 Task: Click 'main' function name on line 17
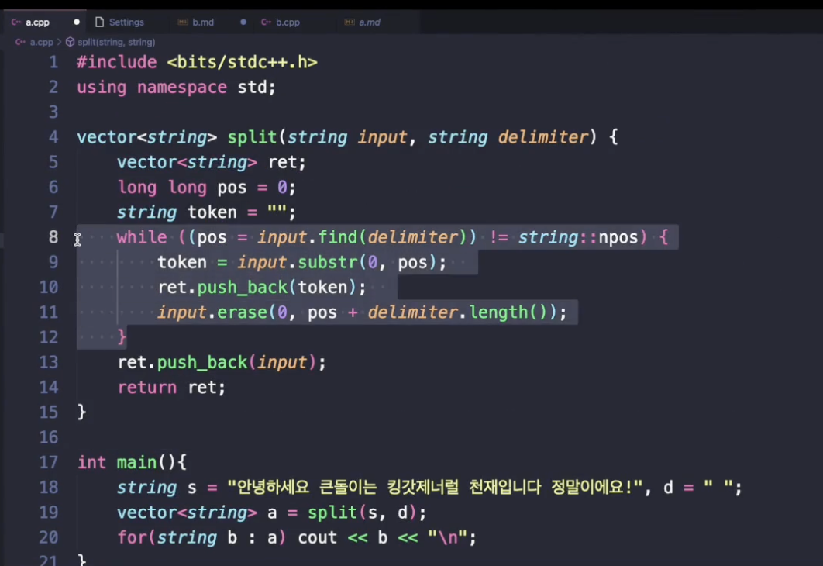136,462
